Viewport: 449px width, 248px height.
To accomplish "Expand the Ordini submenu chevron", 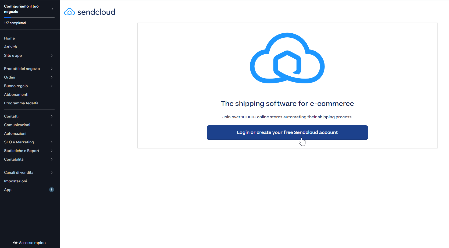I will click(52, 77).
